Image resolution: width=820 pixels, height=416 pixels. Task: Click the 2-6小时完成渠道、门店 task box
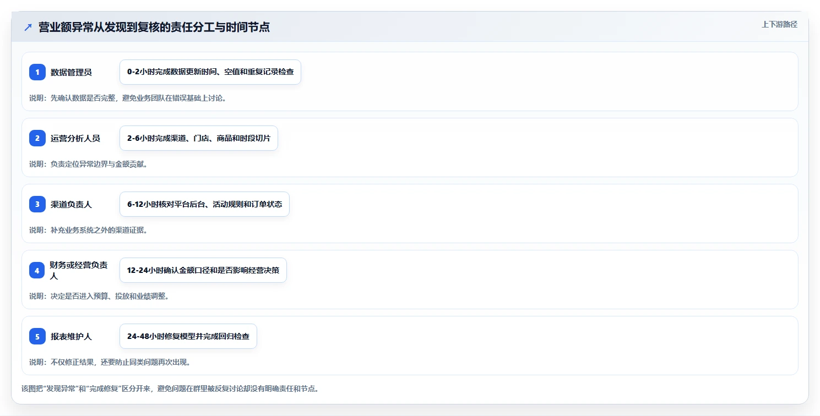click(x=199, y=138)
